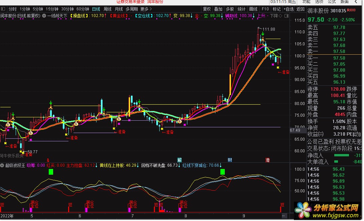The image size is (364, 221).
Task: Click the 59.77 low price label
Action: pos(32,152)
